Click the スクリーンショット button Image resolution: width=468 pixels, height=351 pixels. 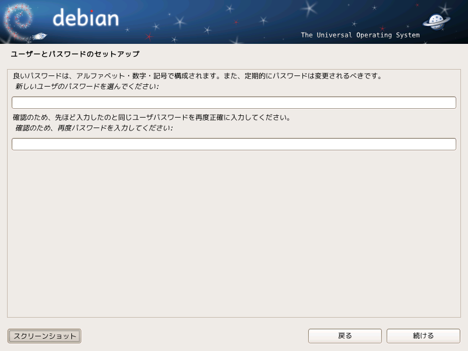44,336
